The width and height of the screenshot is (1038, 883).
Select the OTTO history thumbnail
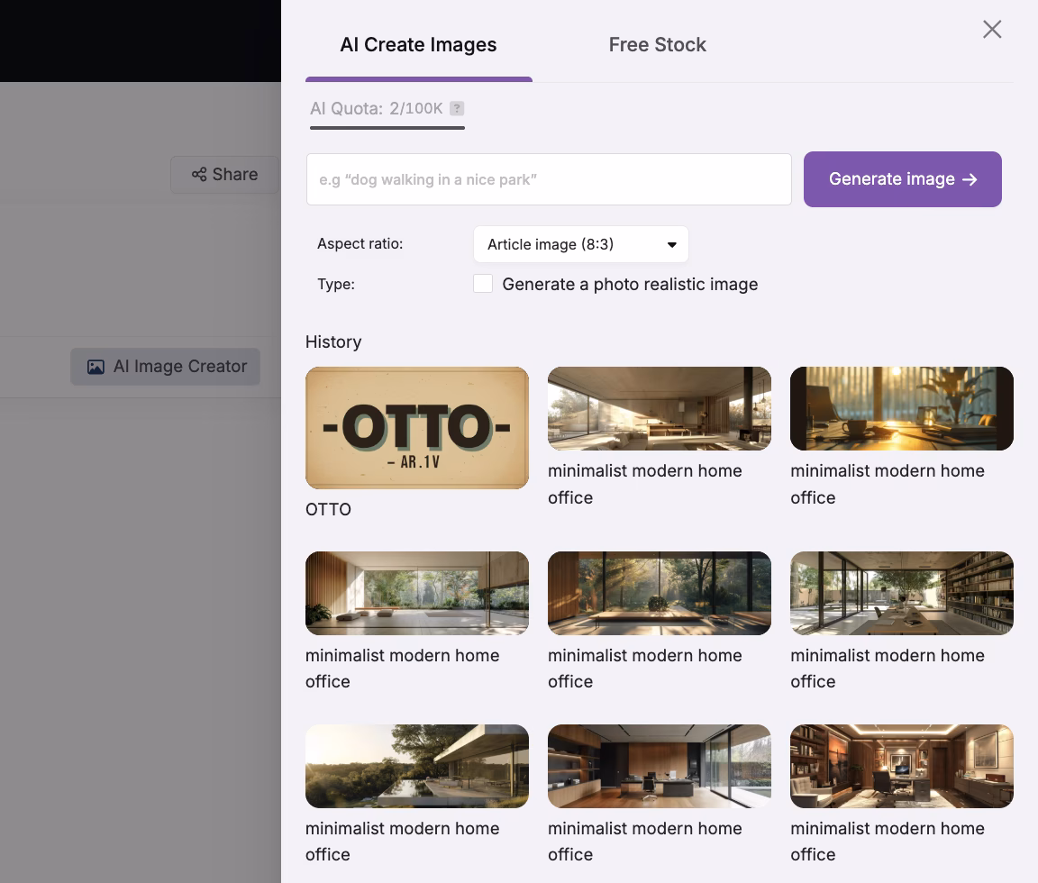click(417, 428)
